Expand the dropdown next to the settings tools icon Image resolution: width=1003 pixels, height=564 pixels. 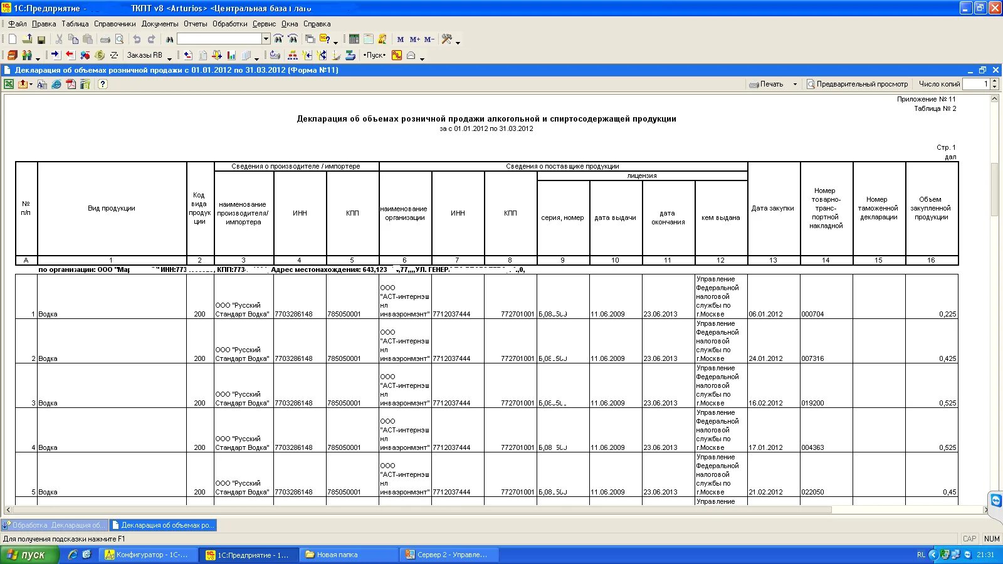458,42
